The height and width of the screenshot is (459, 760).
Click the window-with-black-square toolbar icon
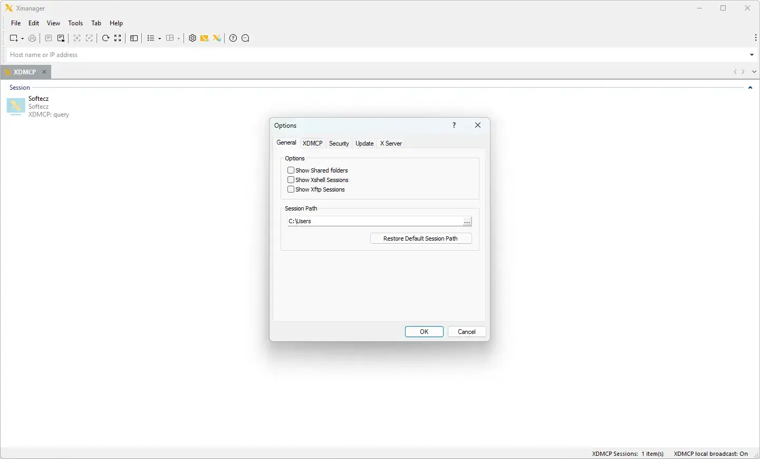pyautogui.click(x=61, y=38)
